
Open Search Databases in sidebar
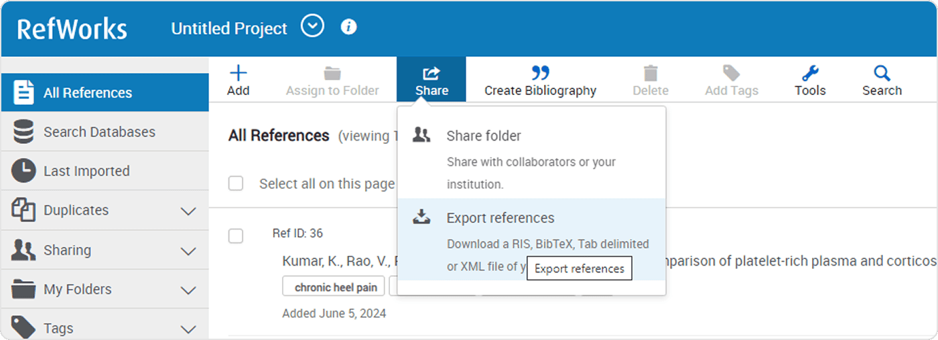105,132
